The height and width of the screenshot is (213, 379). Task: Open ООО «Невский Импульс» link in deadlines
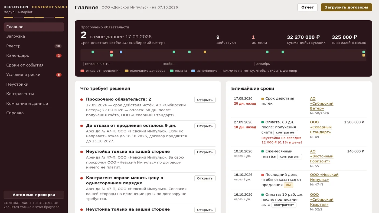pyautogui.click(x=324, y=177)
